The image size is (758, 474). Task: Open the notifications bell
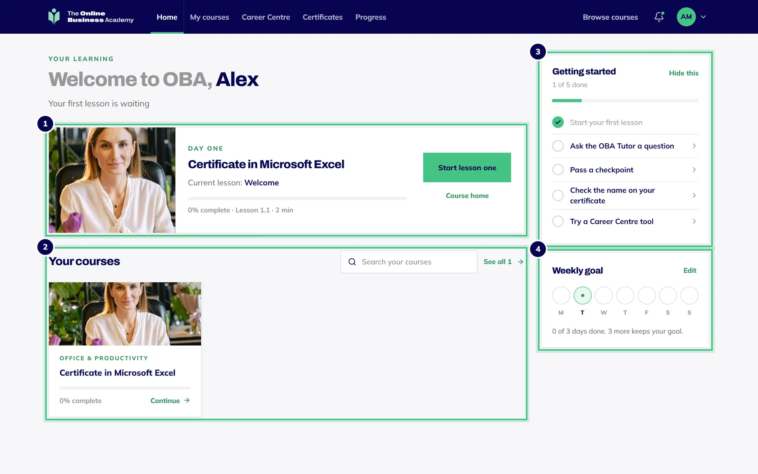659,17
